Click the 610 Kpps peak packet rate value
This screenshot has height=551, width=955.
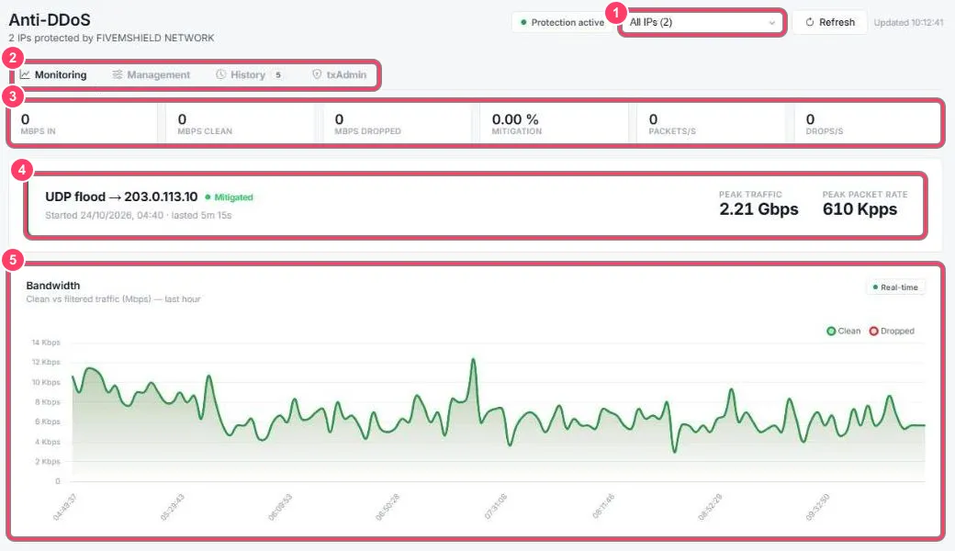[859, 209]
